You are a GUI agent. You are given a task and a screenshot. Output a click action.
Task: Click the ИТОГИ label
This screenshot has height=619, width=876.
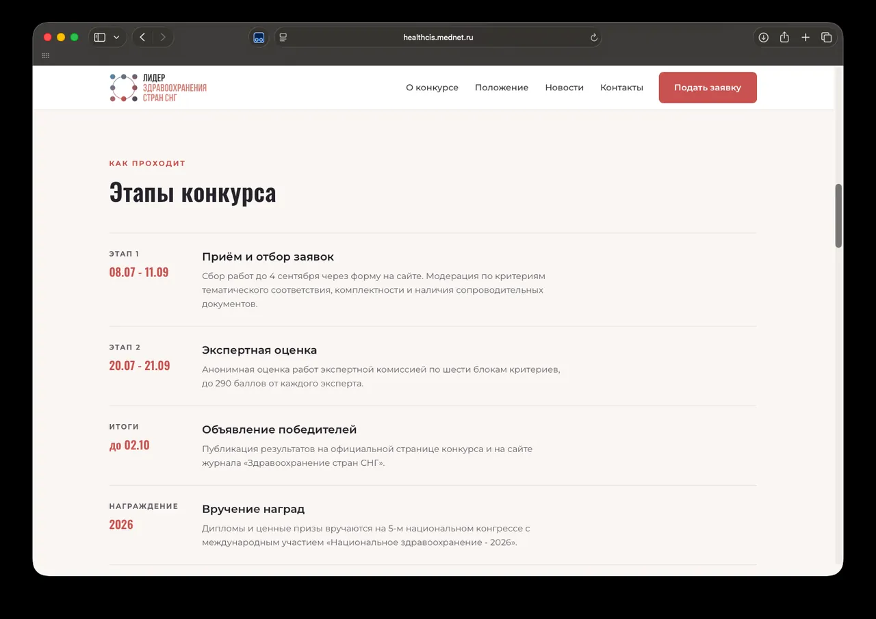point(124,427)
